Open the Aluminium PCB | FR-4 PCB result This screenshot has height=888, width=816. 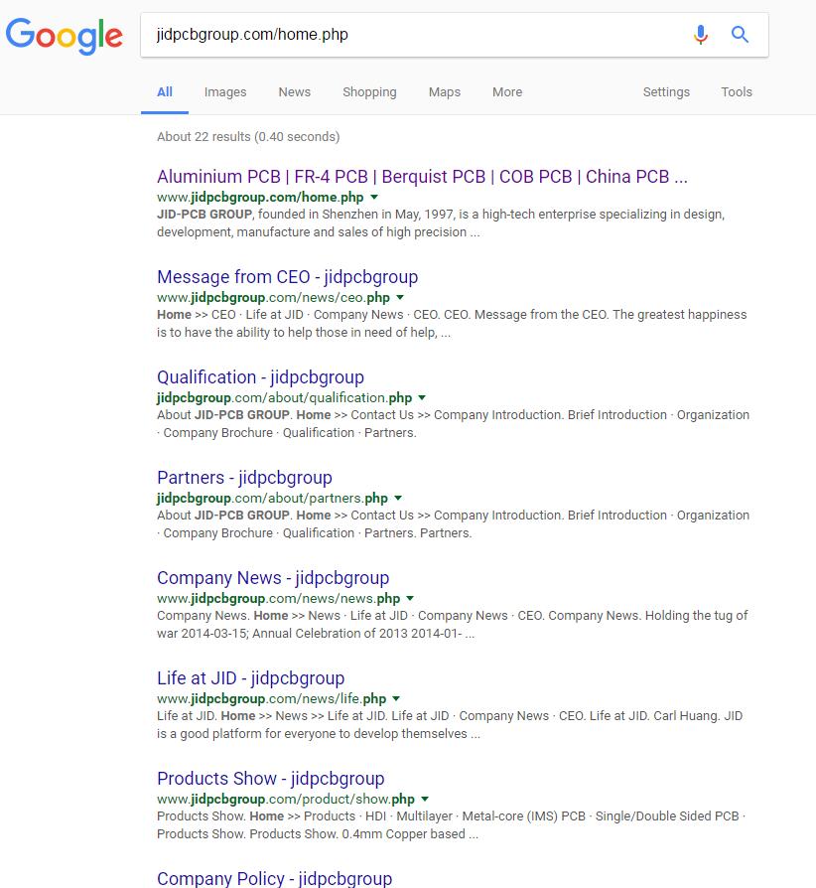point(422,177)
